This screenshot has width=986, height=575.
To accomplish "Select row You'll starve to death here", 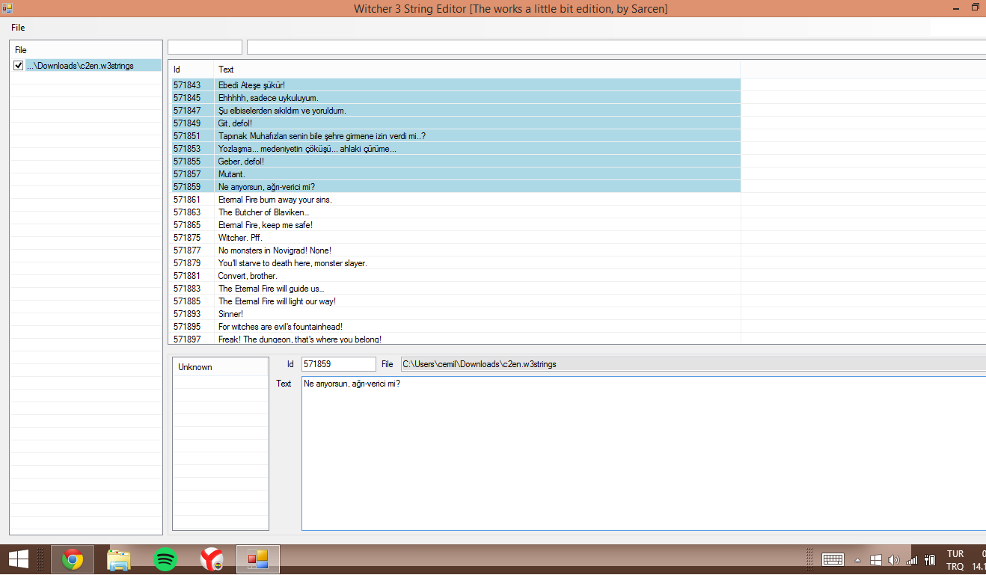I will click(x=456, y=263).
